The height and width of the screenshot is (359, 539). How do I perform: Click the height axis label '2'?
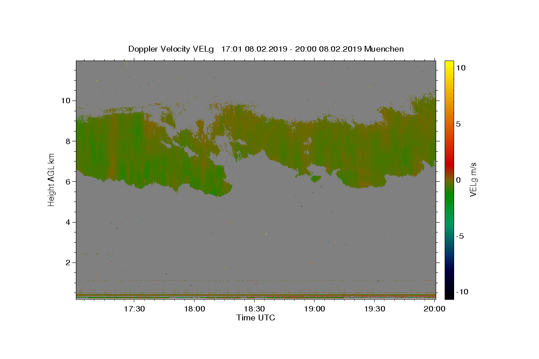point(68,263)
